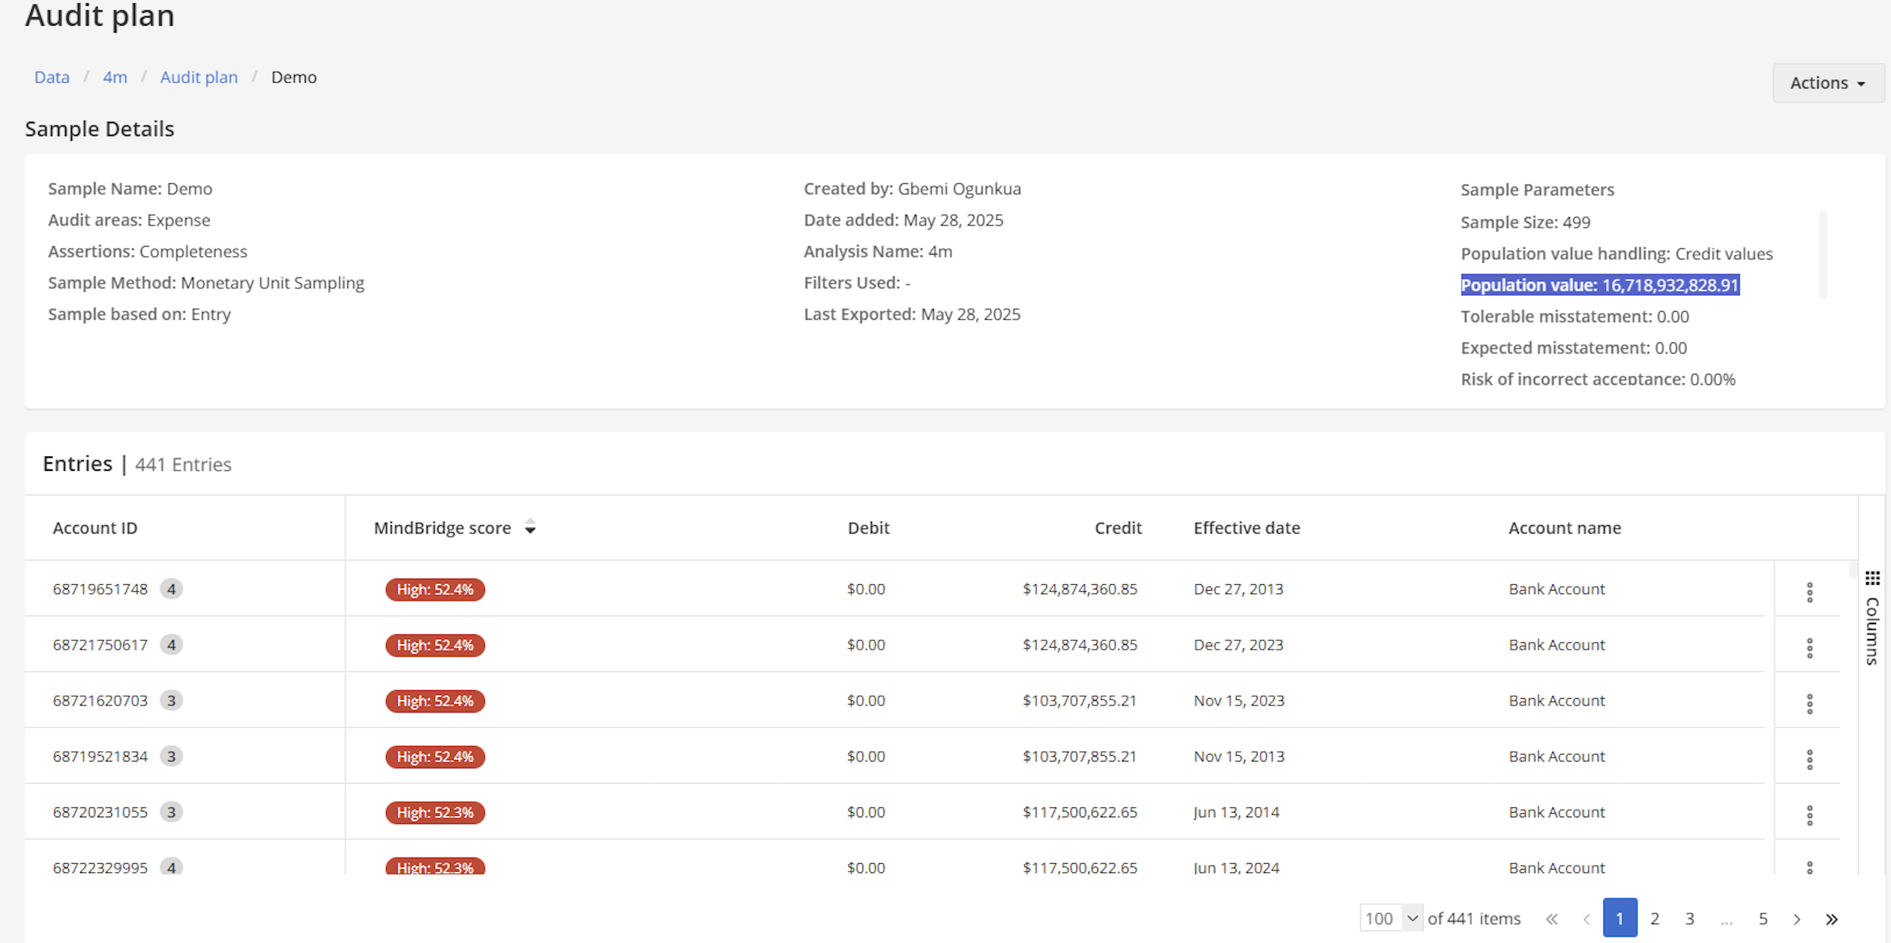
Task: Open row actions for entry 68719521834
Action: coord(1810,760)
